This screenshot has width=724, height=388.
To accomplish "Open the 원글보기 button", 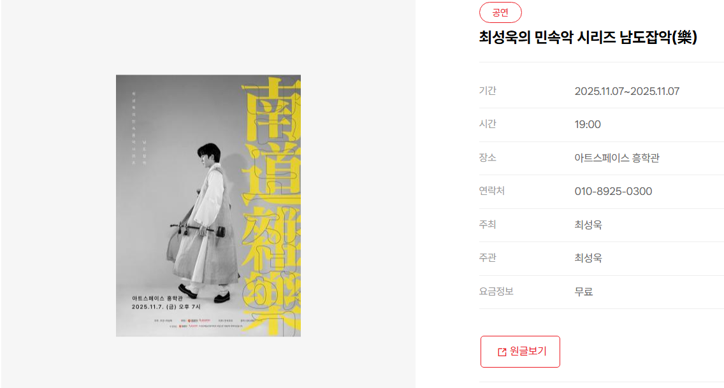I will 520,352.
